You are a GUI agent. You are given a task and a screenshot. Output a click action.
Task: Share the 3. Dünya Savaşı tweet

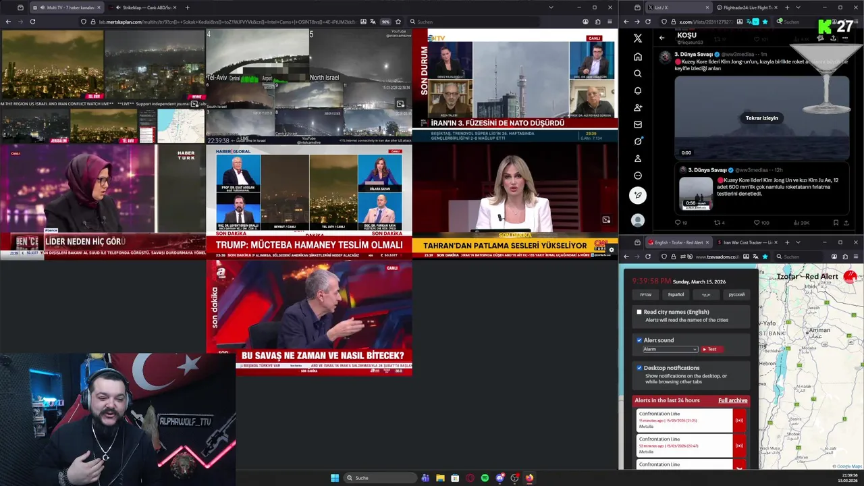846,223
